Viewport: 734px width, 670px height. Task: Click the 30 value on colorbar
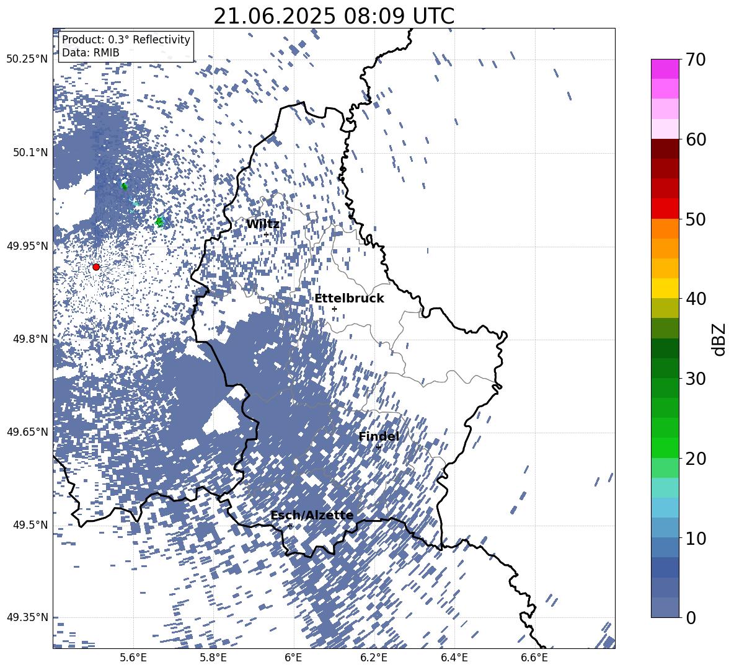pyautogui.click(x=696, y=379)
